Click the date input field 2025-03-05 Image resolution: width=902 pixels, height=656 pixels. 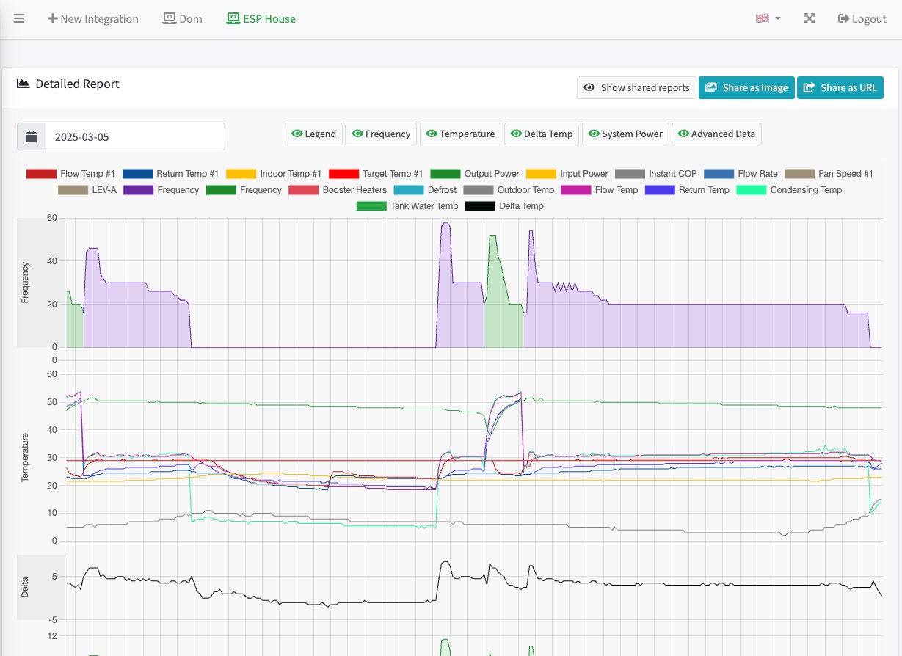click(x=135, y=136)
